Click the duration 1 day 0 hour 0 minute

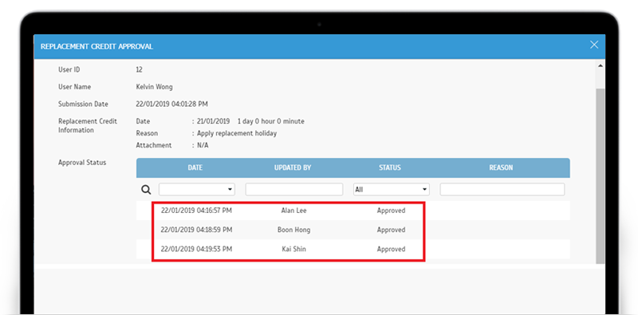271,121
